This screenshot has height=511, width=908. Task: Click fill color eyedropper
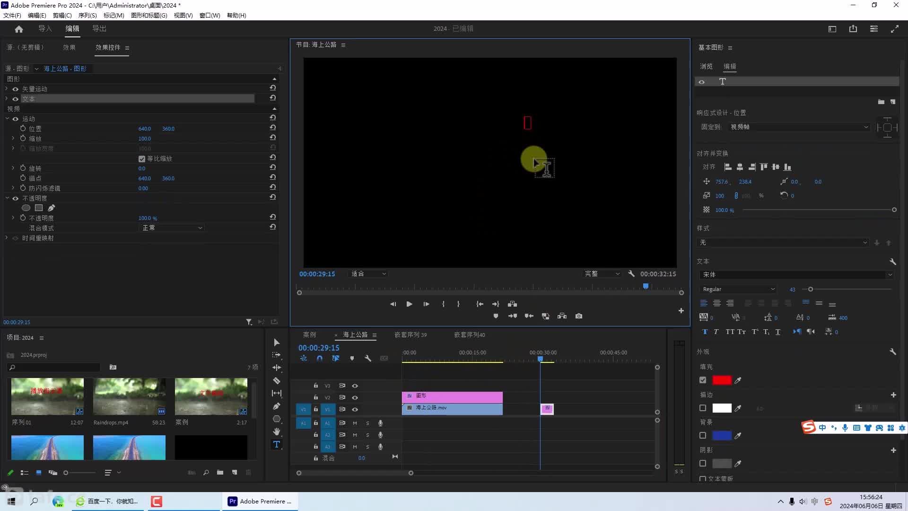coord(738,380)
